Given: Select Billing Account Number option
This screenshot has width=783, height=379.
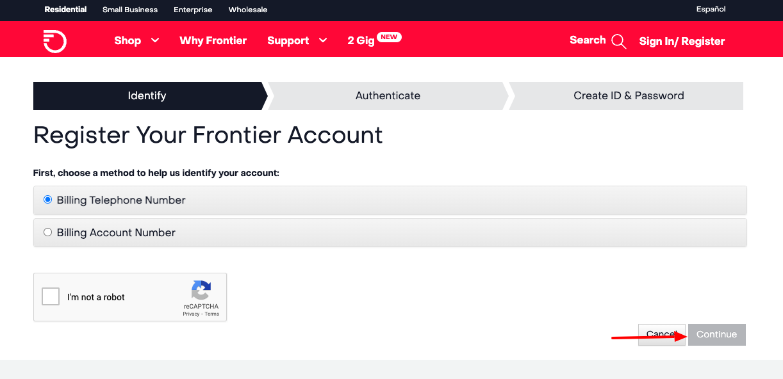Looking at the screenshot, I should 47,232.
